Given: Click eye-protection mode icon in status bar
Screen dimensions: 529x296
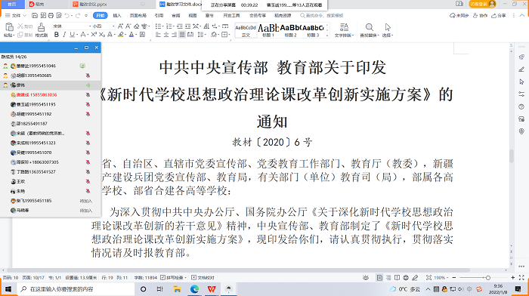Looking at the screenshot, I should (x=366, y=277).
